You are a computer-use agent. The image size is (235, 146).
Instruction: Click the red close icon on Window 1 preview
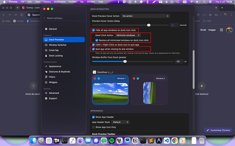95,78
